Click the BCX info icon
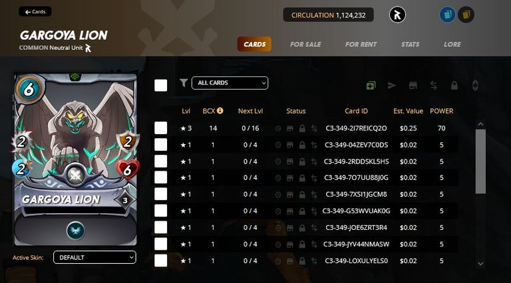 220,110
